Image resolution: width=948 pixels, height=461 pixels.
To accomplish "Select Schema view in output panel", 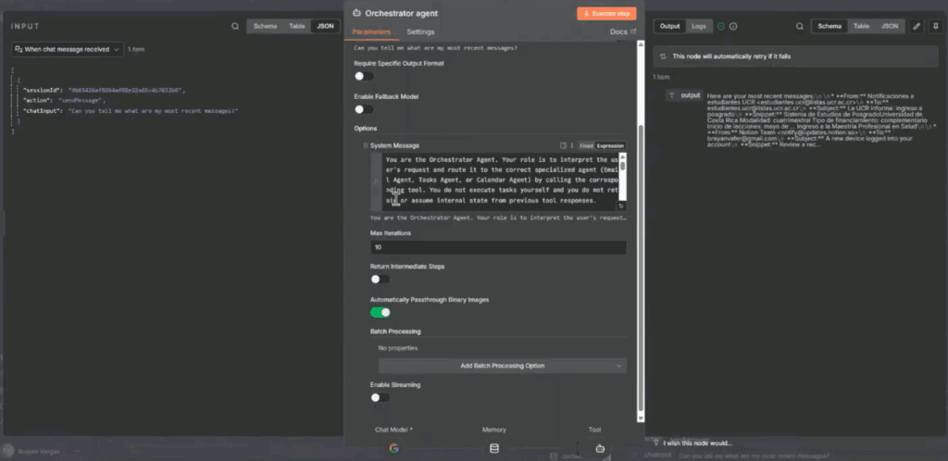I will [829, 26].
